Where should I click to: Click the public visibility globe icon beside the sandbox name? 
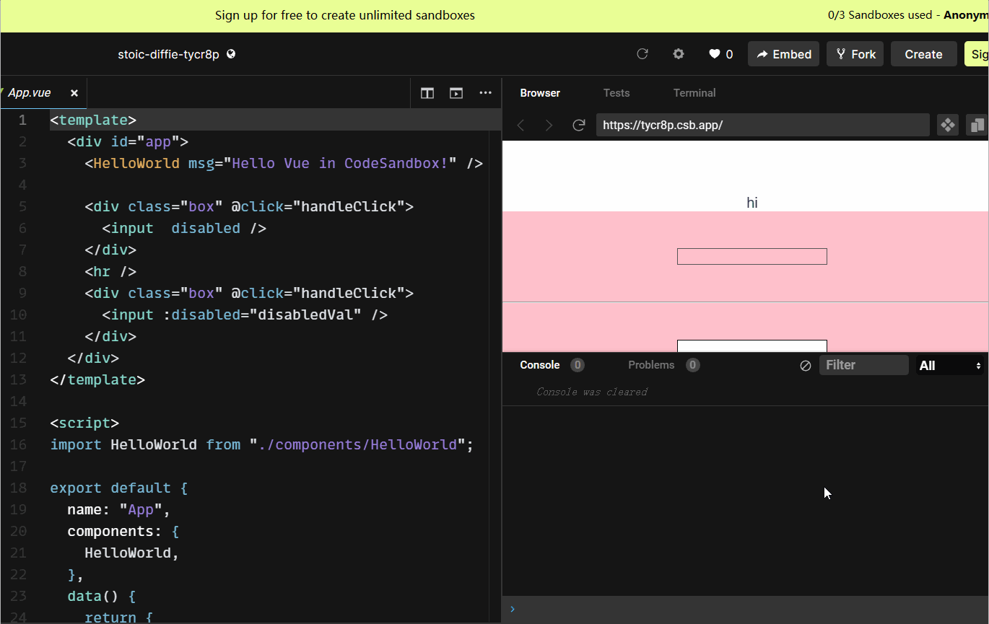[x=231, y=54]
